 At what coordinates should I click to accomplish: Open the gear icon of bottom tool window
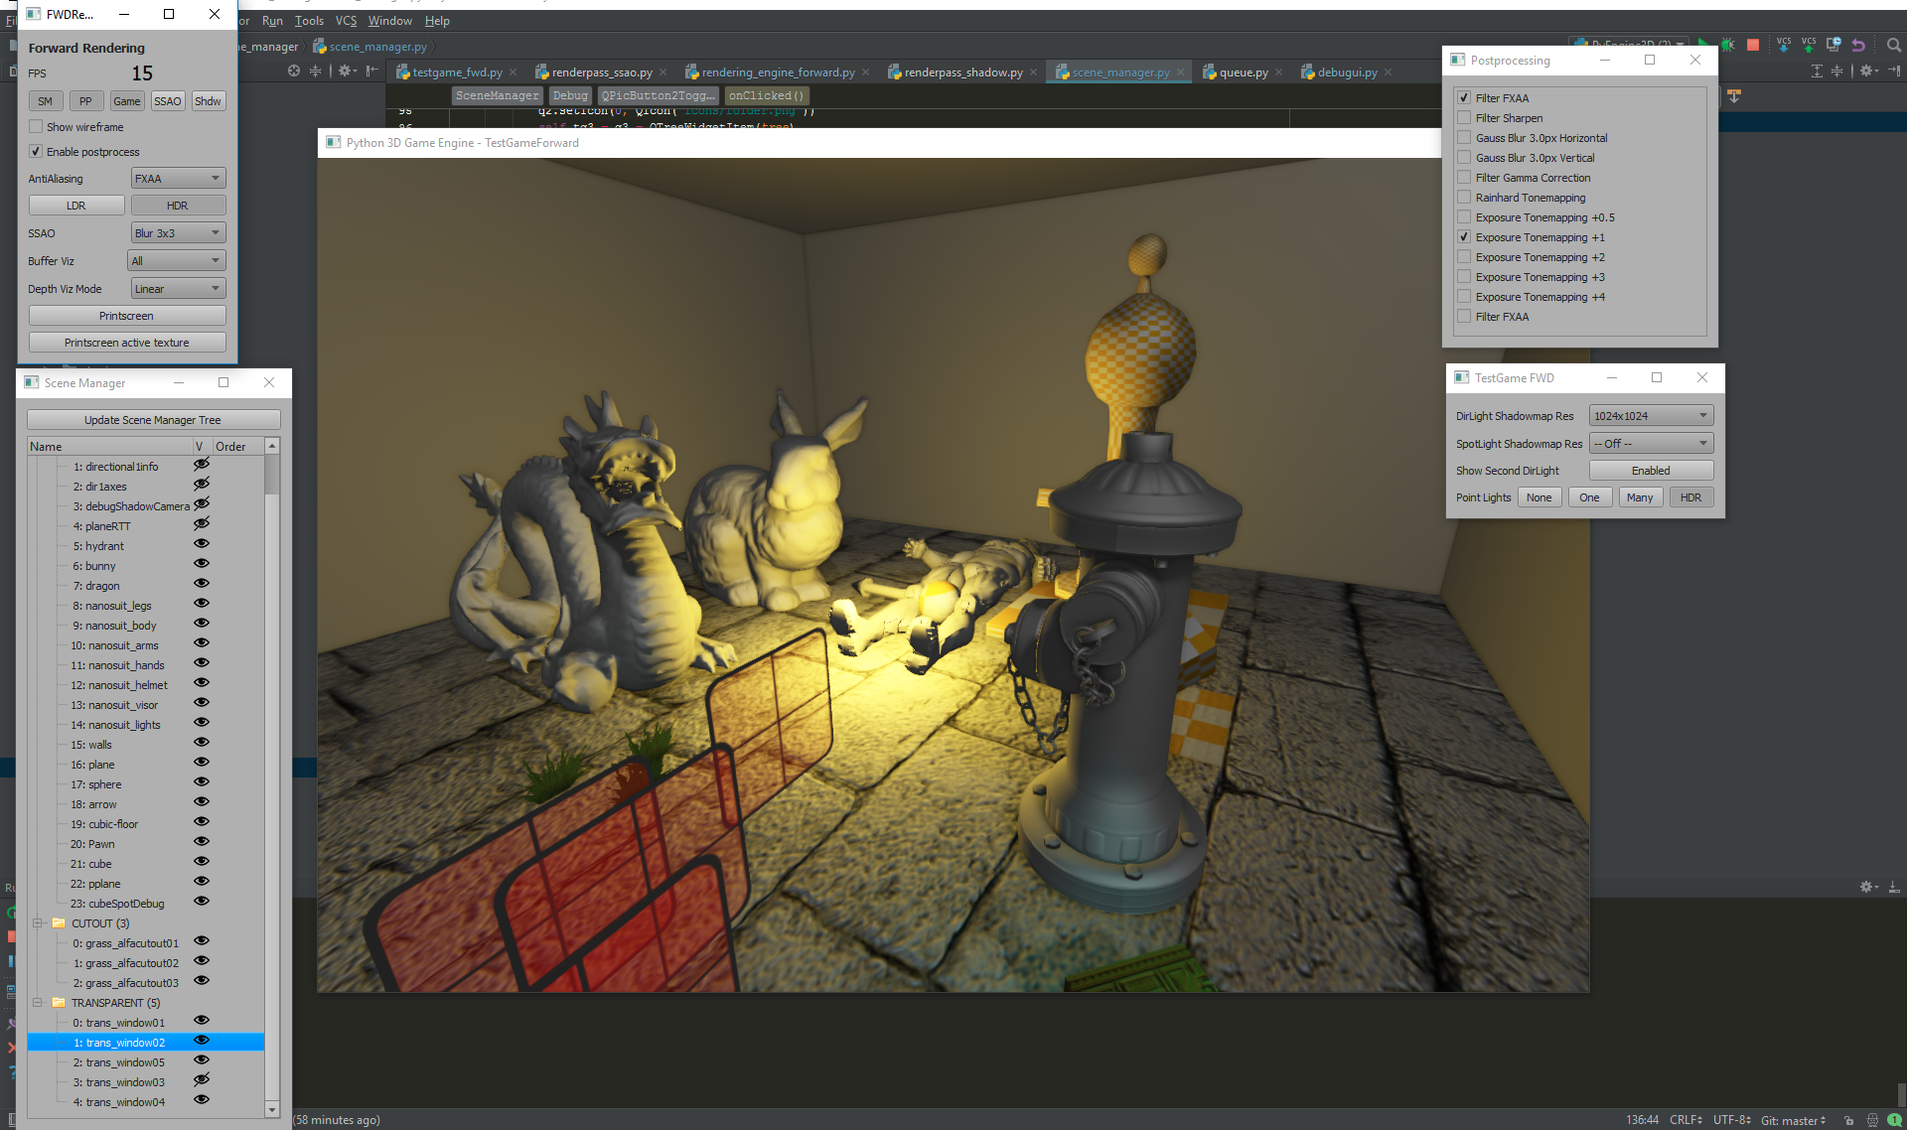pyautogui.click(x=1867, y=887)
